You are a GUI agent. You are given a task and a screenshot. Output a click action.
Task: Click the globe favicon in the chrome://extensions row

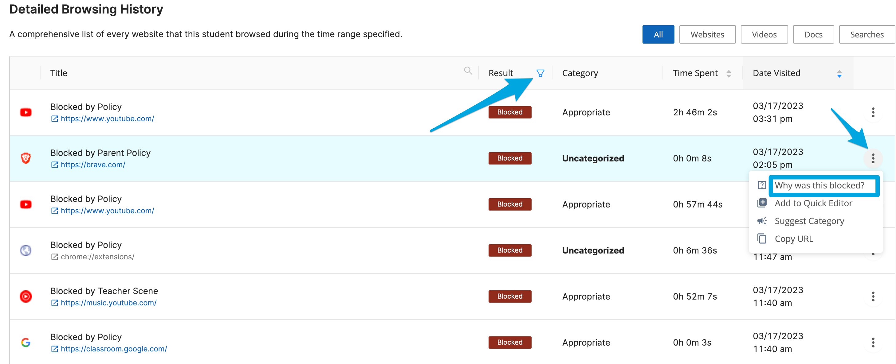26,250
